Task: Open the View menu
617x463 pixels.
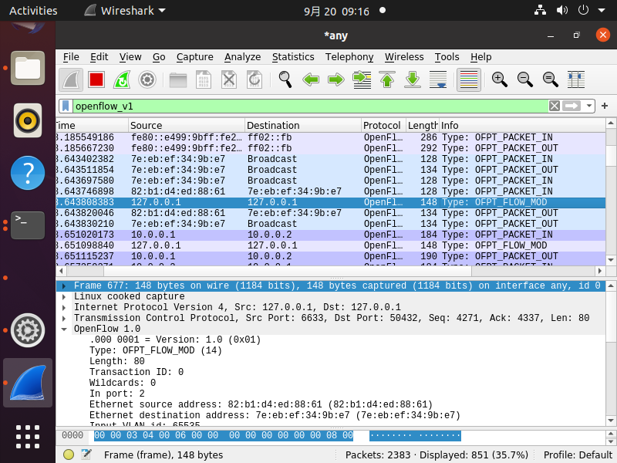Action: point(130,57)
